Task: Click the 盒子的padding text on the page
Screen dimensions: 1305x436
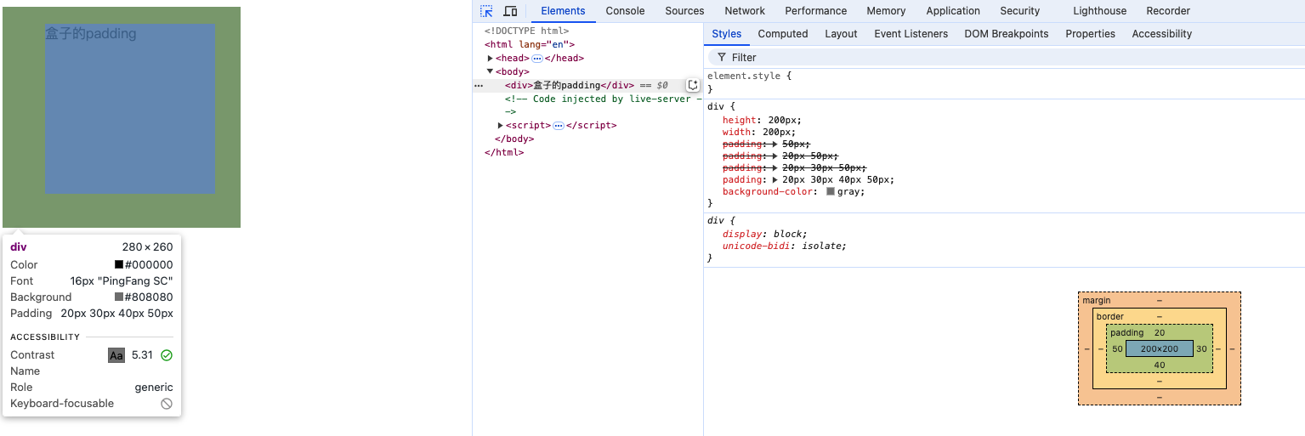Action: [x=91, y=34]
